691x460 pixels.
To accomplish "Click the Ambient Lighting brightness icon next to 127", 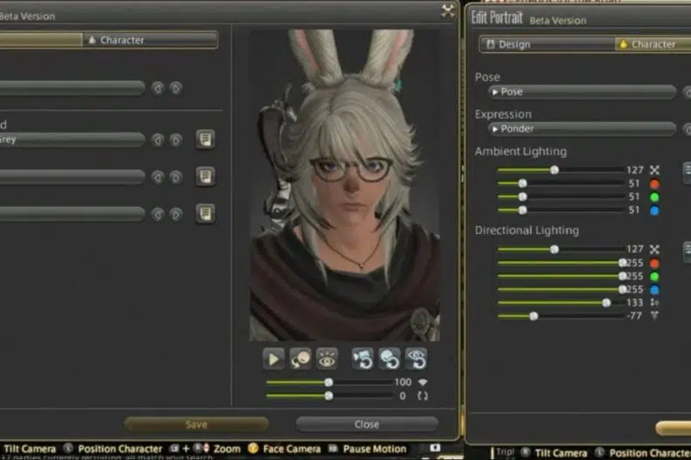I will [x=655, y=170].
